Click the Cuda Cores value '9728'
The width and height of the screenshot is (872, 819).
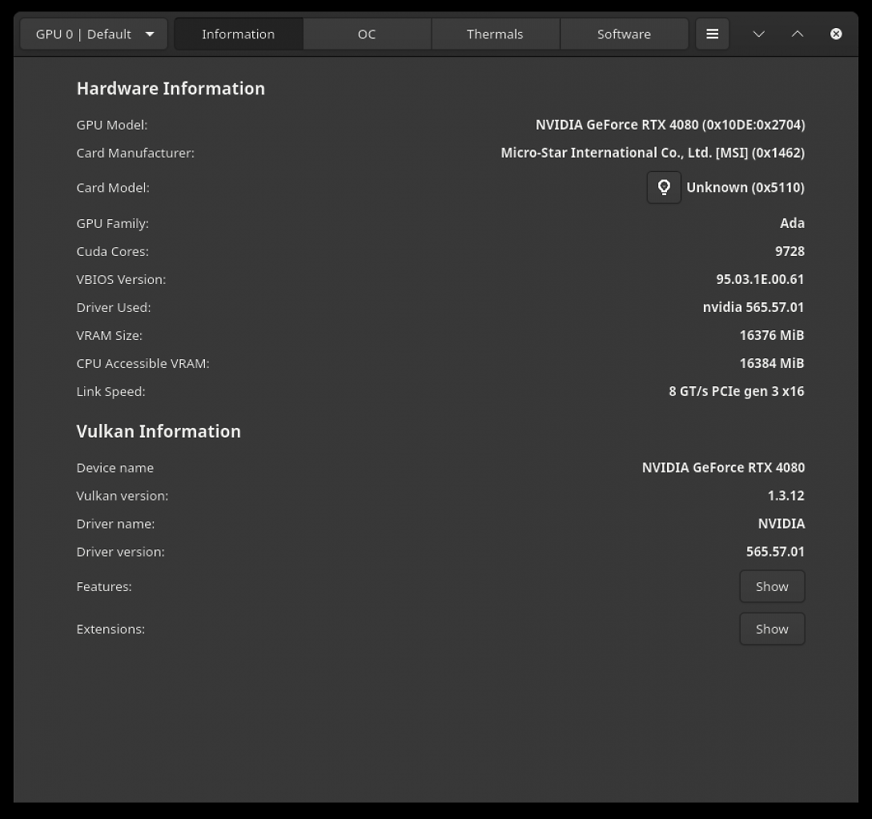[790, 251]
